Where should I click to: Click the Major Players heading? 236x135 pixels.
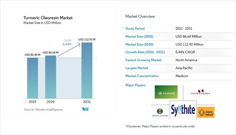tap(135, 85)
